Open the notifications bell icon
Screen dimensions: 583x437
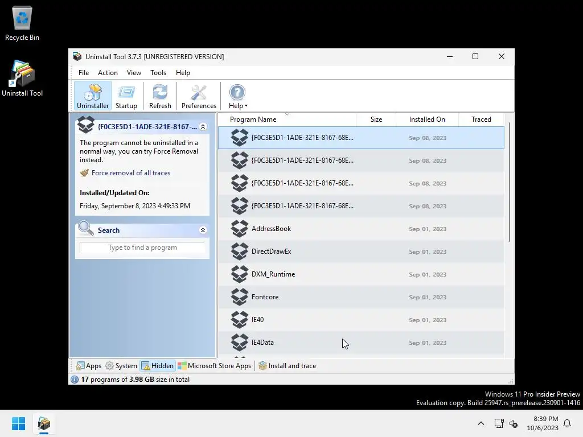pos(567,423)
